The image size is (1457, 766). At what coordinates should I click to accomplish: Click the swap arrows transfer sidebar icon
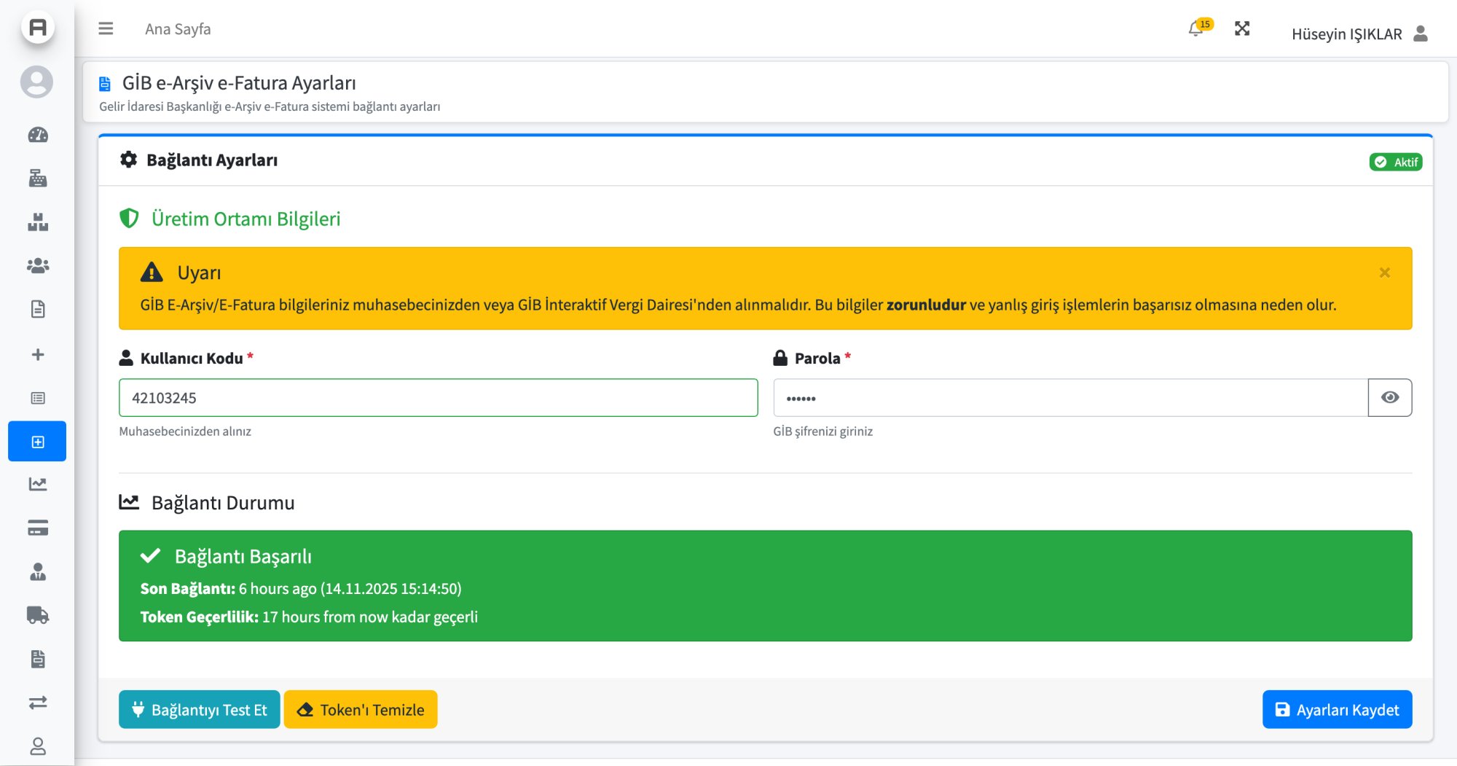[x=38, y=703]
